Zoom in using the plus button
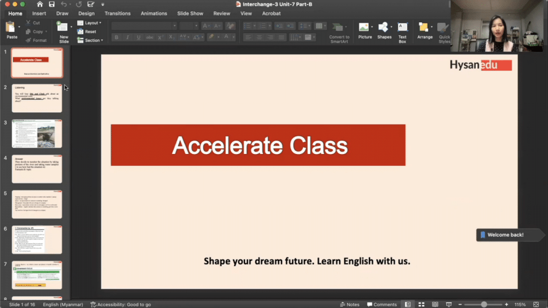 point(506,304)
